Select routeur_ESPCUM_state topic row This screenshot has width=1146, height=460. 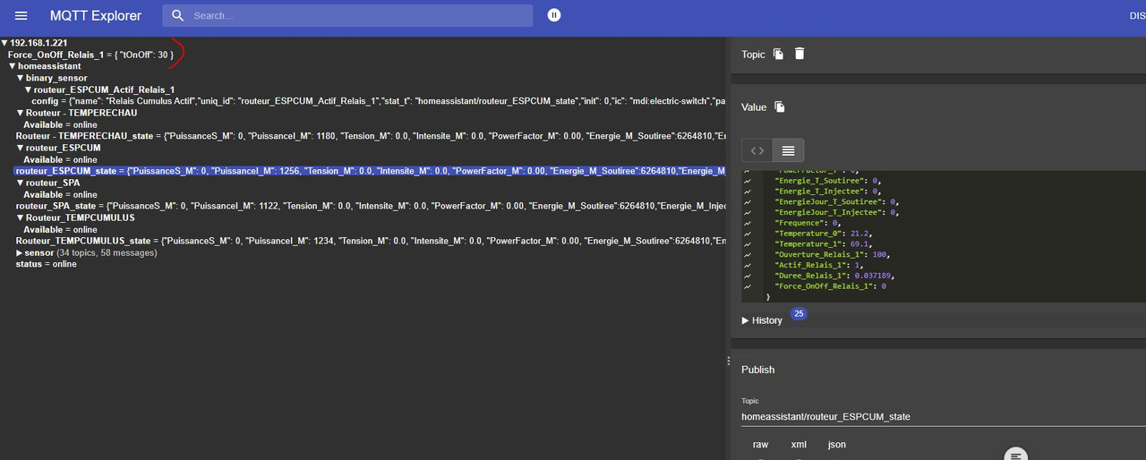click(370, 171)
